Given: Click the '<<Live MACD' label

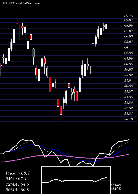Looking at the screenshot, I should coord(116,187).
